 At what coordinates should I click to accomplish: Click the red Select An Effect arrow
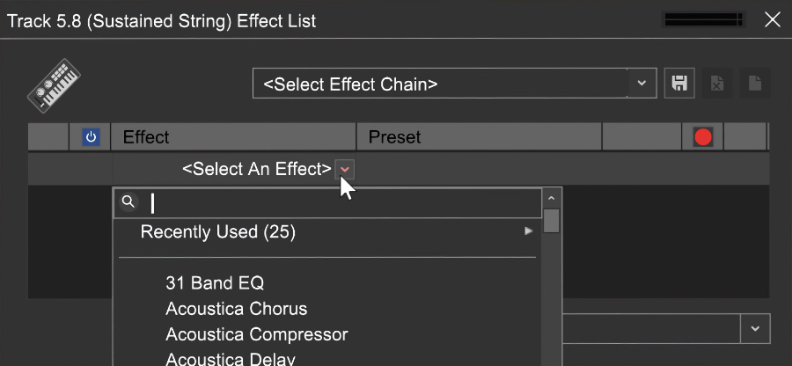click(x=345, y=169)
